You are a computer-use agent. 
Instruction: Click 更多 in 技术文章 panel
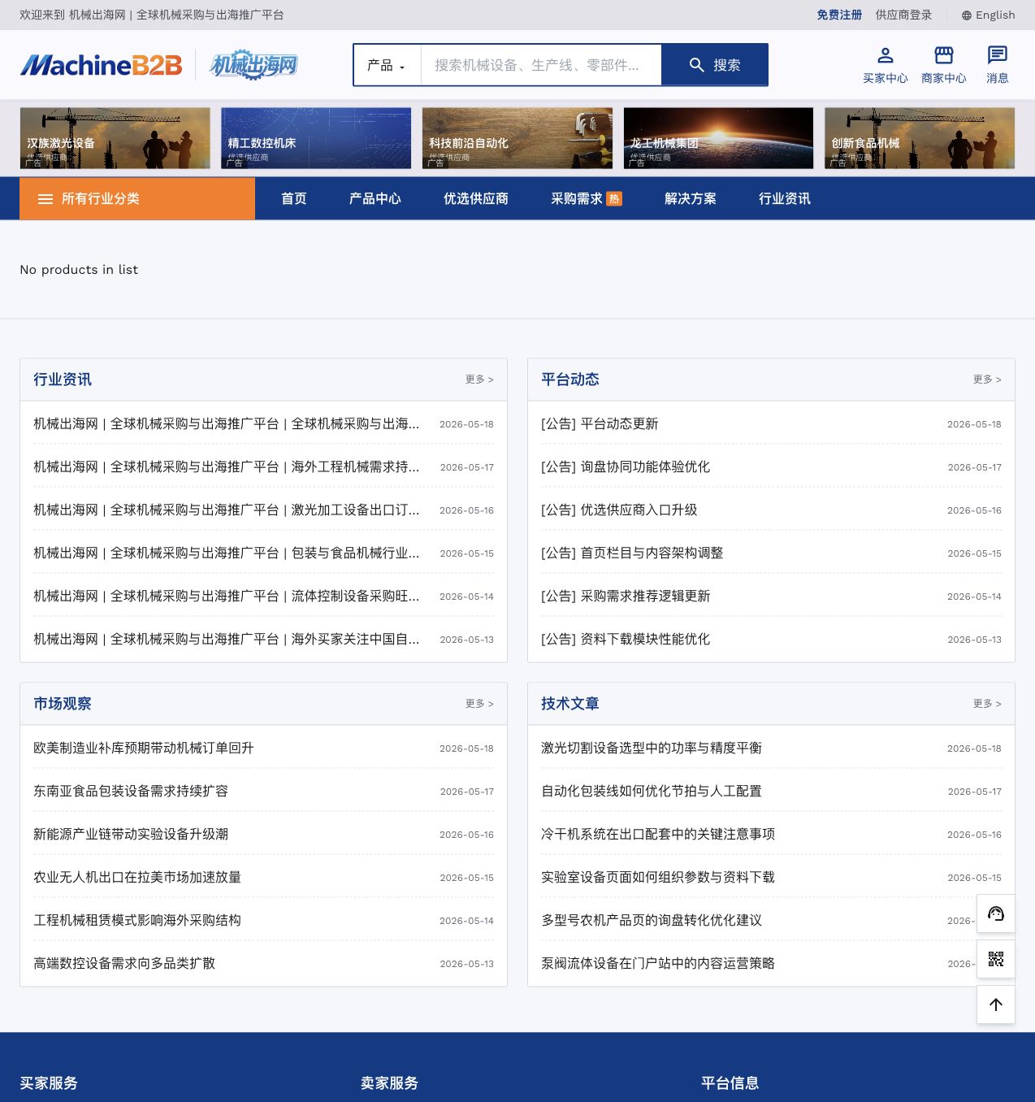987,704
